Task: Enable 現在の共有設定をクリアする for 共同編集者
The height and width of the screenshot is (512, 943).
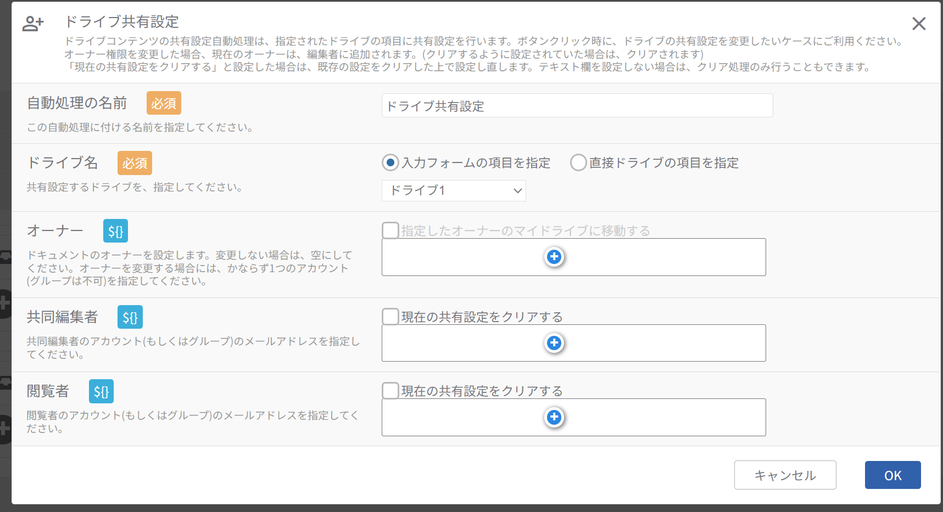Action: coord(390,317)
